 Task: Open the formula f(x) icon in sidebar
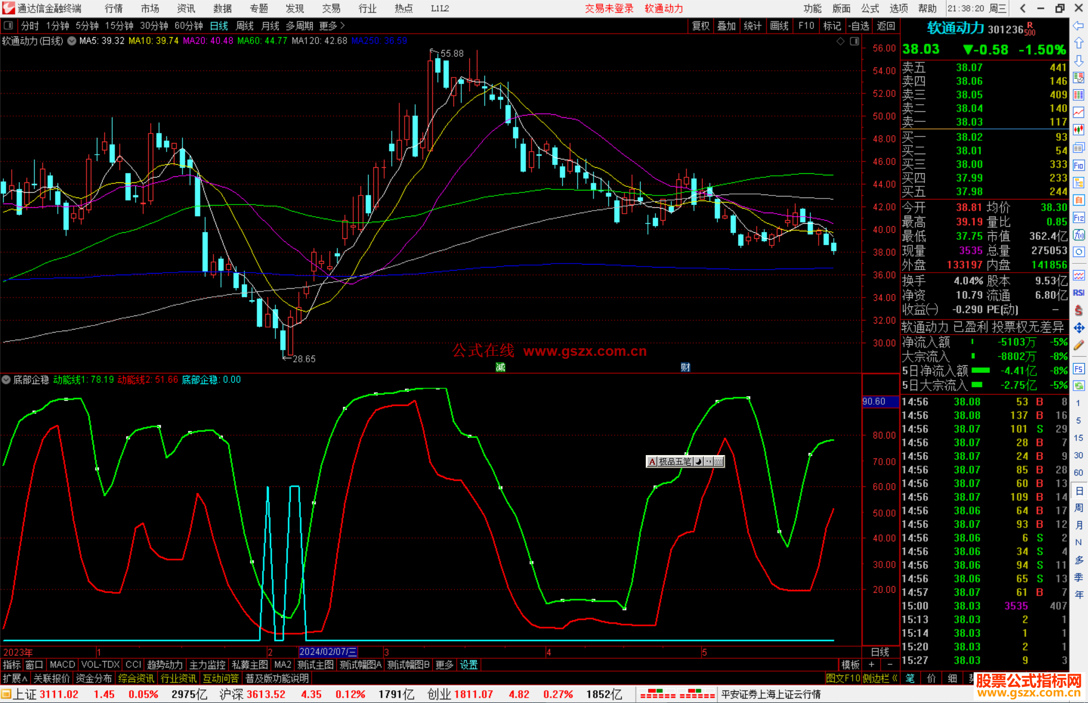coord(1078,235)
